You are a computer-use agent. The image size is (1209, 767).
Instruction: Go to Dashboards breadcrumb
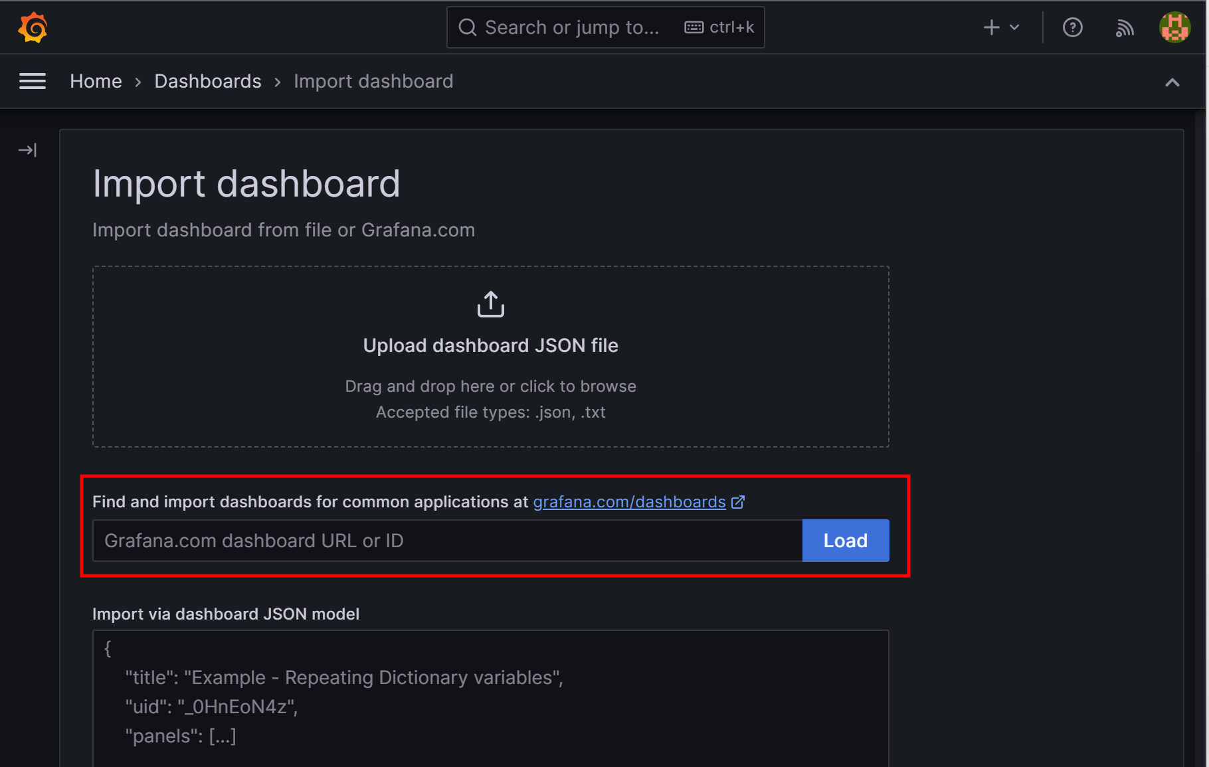click(x=208, y=81)
